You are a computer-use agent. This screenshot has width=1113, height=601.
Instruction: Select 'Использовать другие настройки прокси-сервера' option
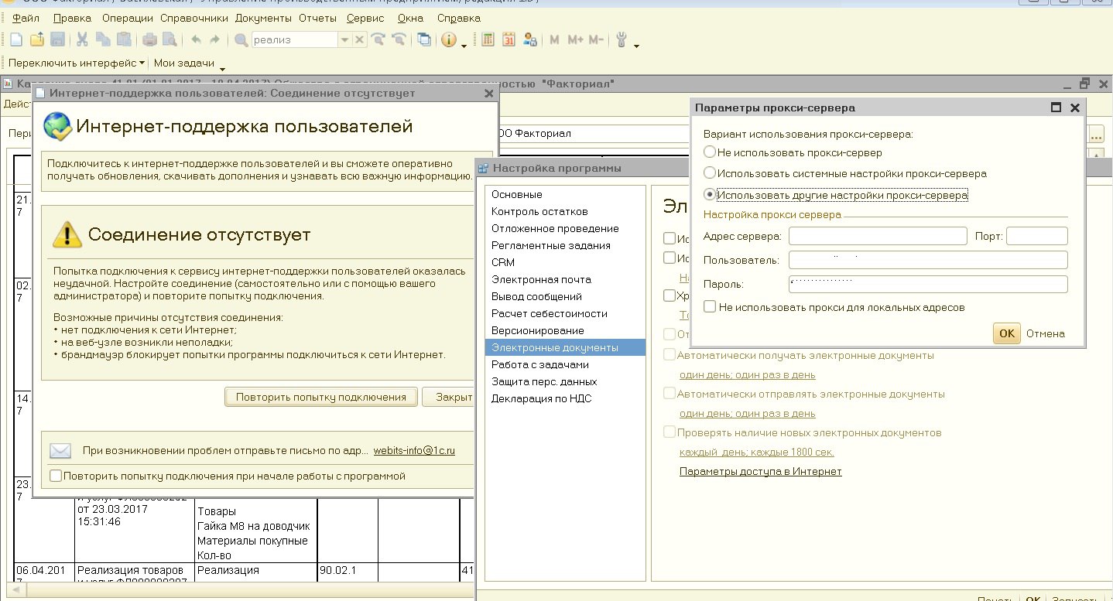(x=709, y=195)
